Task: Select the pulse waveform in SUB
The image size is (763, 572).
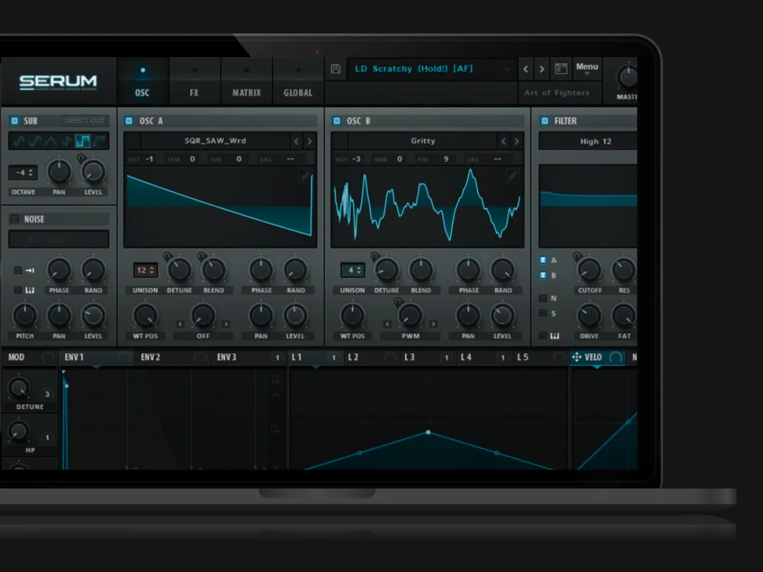Action: click(x=100, y=141)
